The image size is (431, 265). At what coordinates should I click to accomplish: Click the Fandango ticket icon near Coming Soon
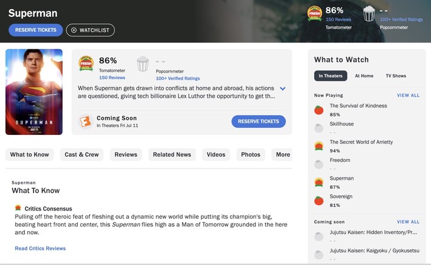(86, 121)
